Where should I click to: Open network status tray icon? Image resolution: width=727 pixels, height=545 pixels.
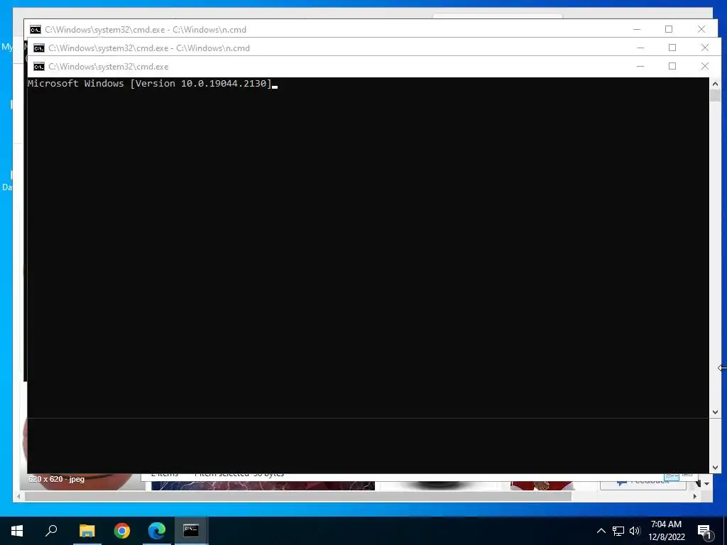pos(618,531)
